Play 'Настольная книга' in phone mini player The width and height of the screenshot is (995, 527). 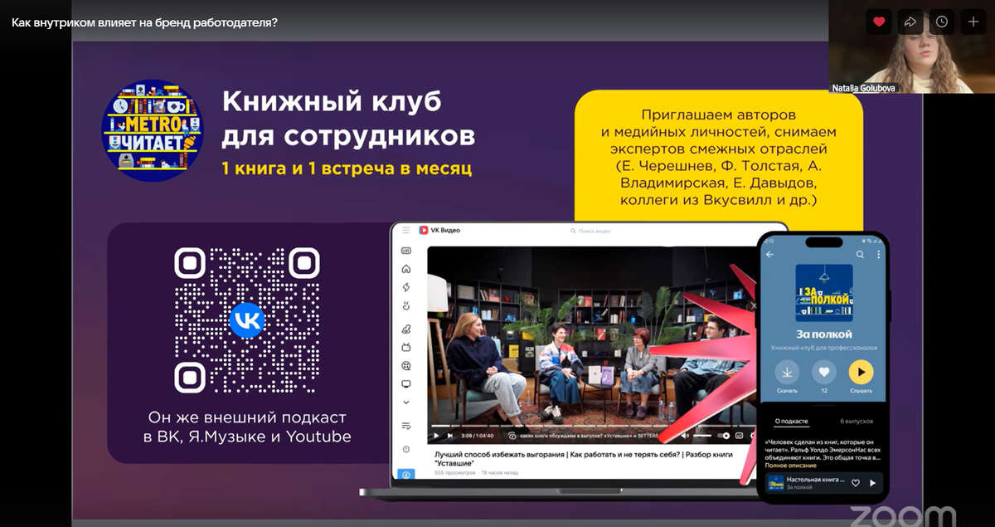(872, 483)
